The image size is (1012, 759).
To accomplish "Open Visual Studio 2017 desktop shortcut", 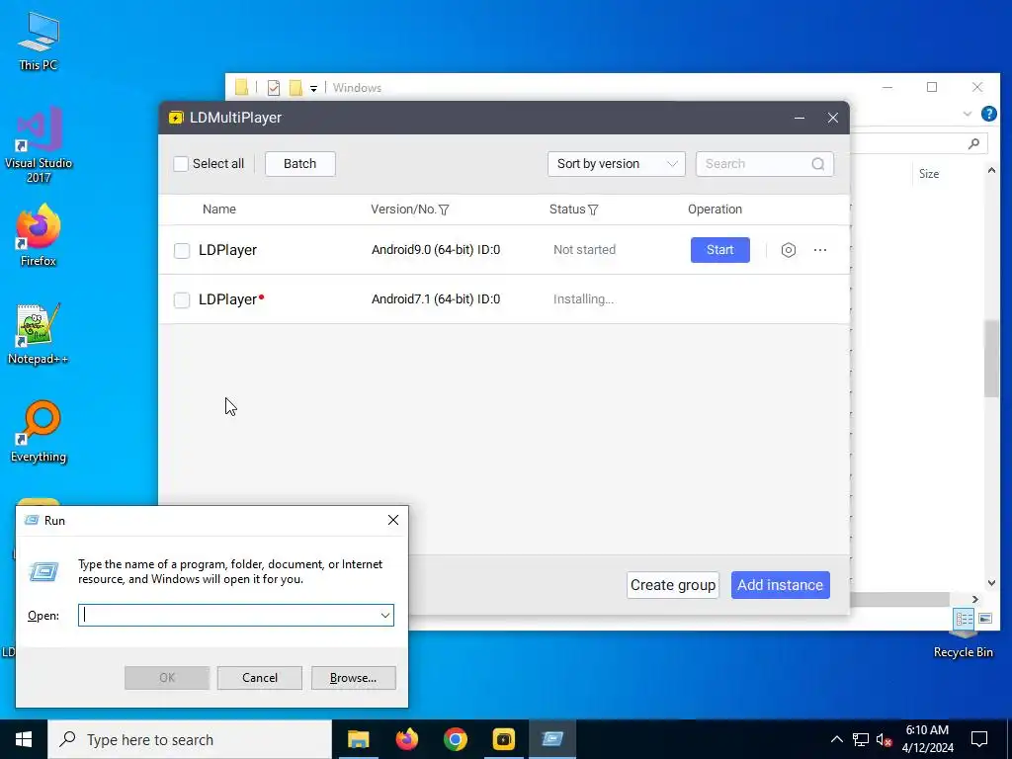I will pyautogui.click(x=39, y=144).
